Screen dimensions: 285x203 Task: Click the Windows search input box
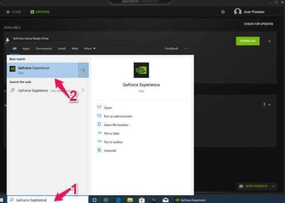(48, 200)
